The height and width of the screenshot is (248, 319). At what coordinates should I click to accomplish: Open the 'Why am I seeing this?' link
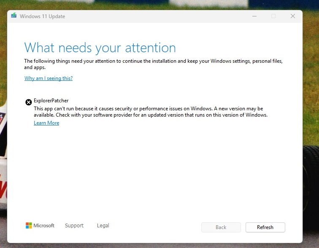click(x=49, y=78)
